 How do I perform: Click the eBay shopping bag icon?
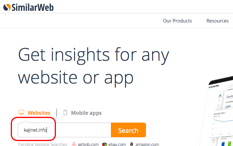pyautogui.click(x=105, y=144)
